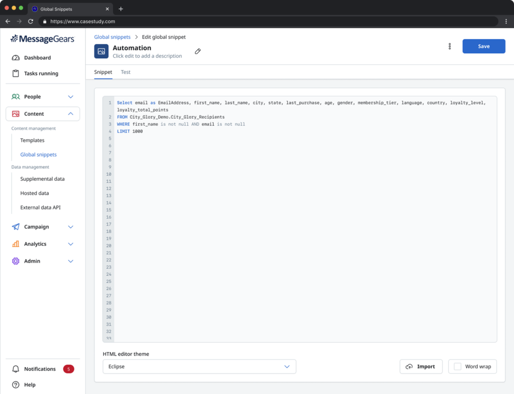This screenshot has width=514, height=394.
Task: Go to Global snippets breadcrumb link
Action: click(x=112, y=37)
